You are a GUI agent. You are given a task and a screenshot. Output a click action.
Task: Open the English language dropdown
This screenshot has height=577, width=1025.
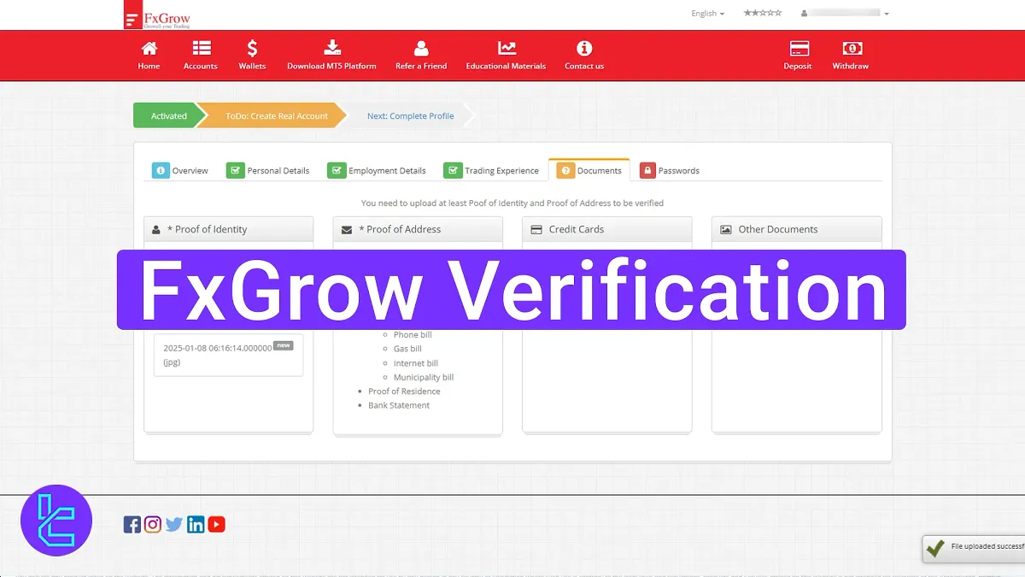point(707,13)
